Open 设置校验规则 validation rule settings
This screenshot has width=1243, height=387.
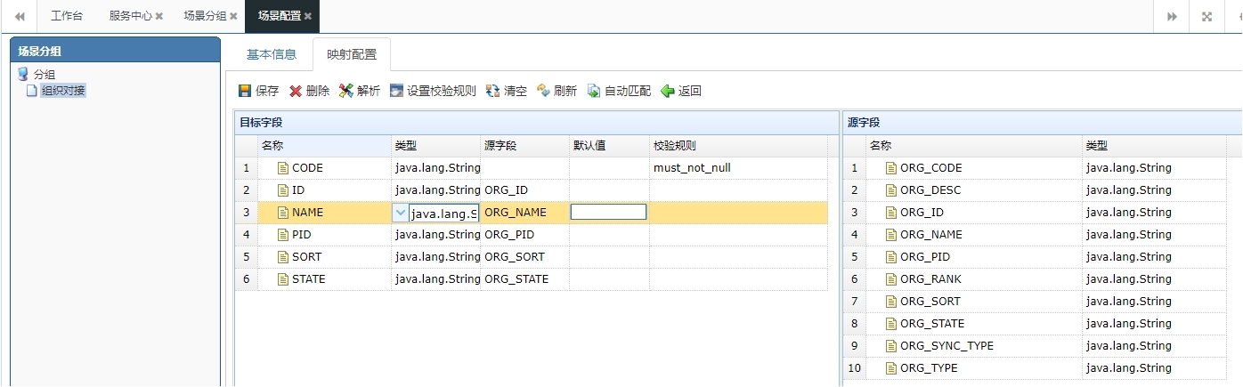click(x=433, y=91)
